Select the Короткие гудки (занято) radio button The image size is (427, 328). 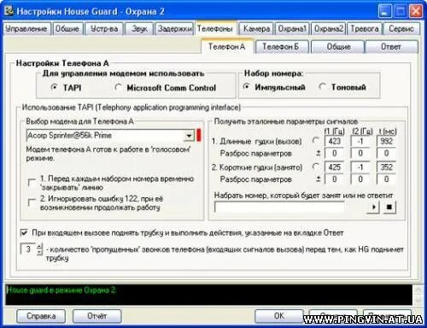pos(316,167)
